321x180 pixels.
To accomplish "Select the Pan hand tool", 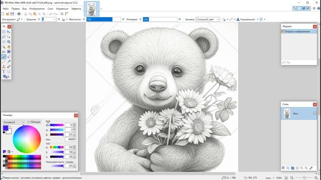I will coord(9,46).
